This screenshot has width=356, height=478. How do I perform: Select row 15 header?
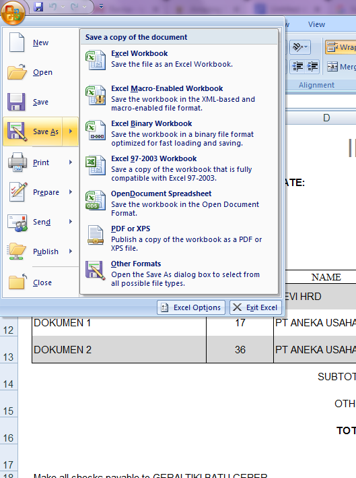9,404
